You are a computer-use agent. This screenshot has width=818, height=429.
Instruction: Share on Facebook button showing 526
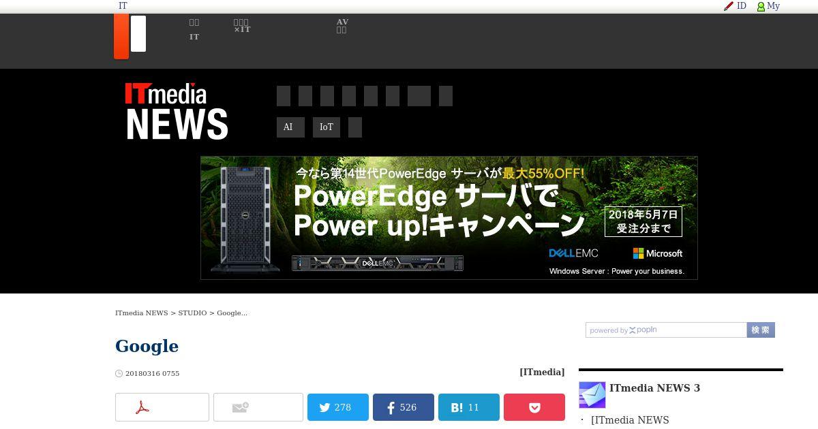tap(404, 407)
